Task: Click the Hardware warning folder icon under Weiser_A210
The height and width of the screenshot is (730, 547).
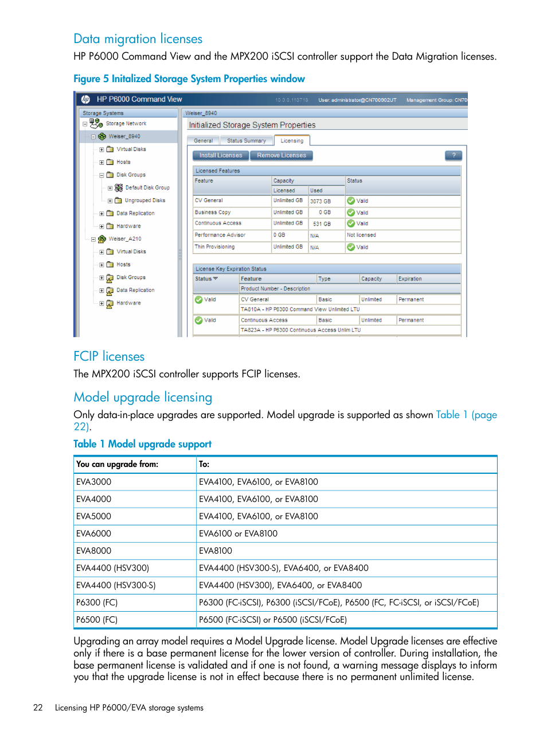Action: [110, 304]
